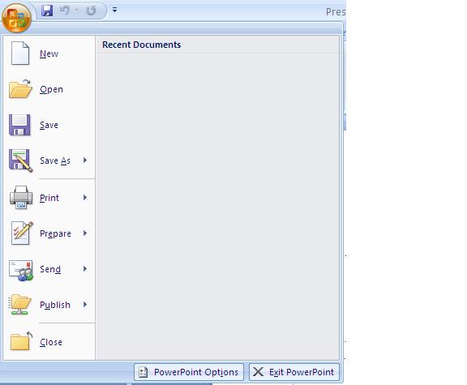Click the floppy disk Save icon in menu
Screen dimensions: 467x385
(x=19, y=125)
